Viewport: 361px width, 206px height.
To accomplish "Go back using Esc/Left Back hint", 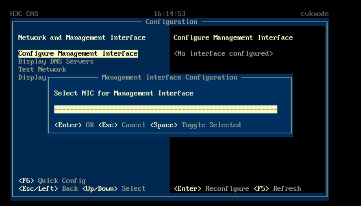I will coord(48,188).
